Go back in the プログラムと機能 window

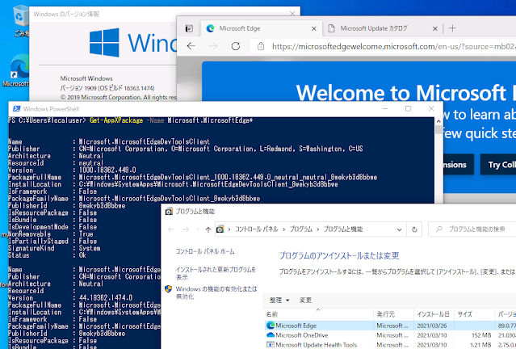point(171,229)
